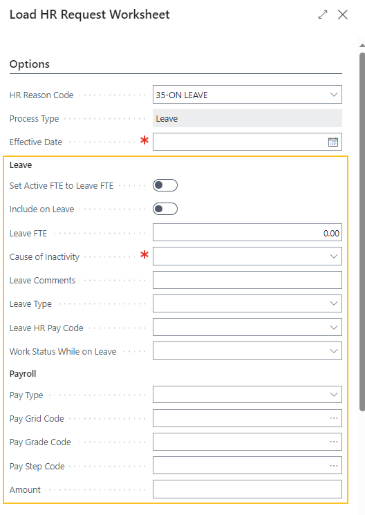Toggle Set Active FTE to Leave FTE
The width and height of the screenshot is (365, 515).
point(165,185)
